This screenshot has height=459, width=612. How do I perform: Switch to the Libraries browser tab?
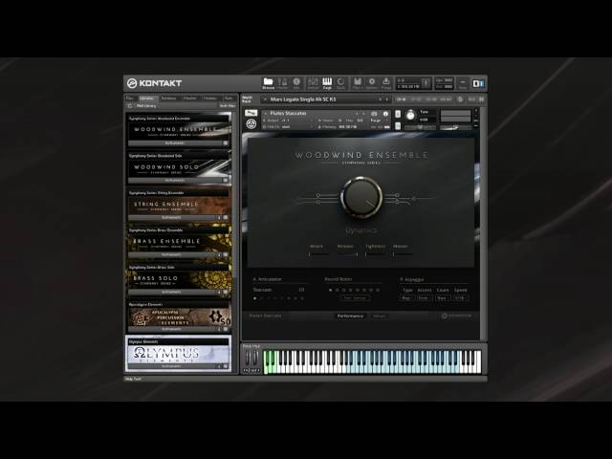[x=147, y=98]
